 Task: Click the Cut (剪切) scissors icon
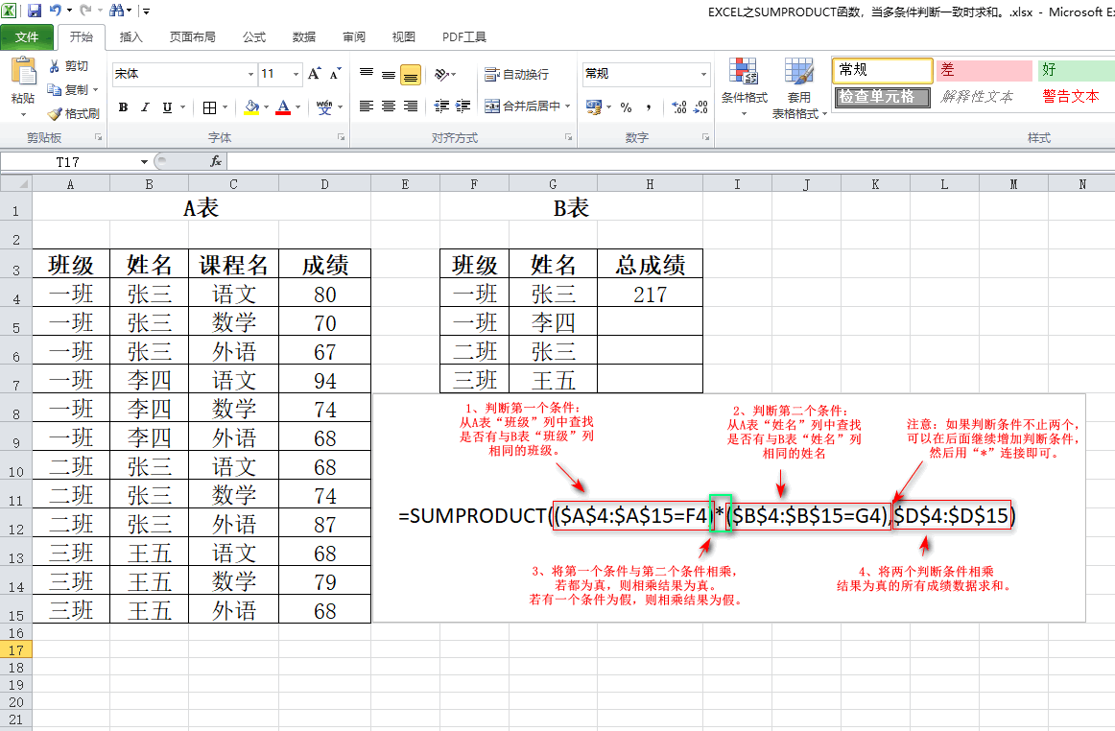point(55,66)
